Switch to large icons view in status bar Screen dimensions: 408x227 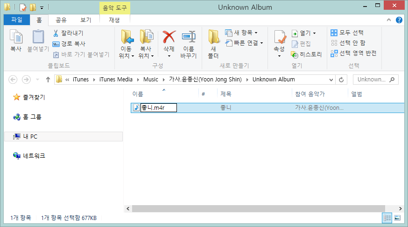pos(397,218)
